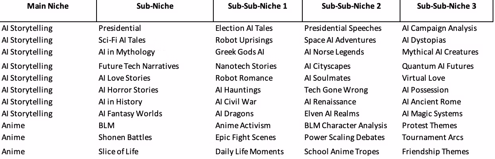Click the AI Campaign Analysis cell
This screenshot has width=495, height=159.
(439, 28)
